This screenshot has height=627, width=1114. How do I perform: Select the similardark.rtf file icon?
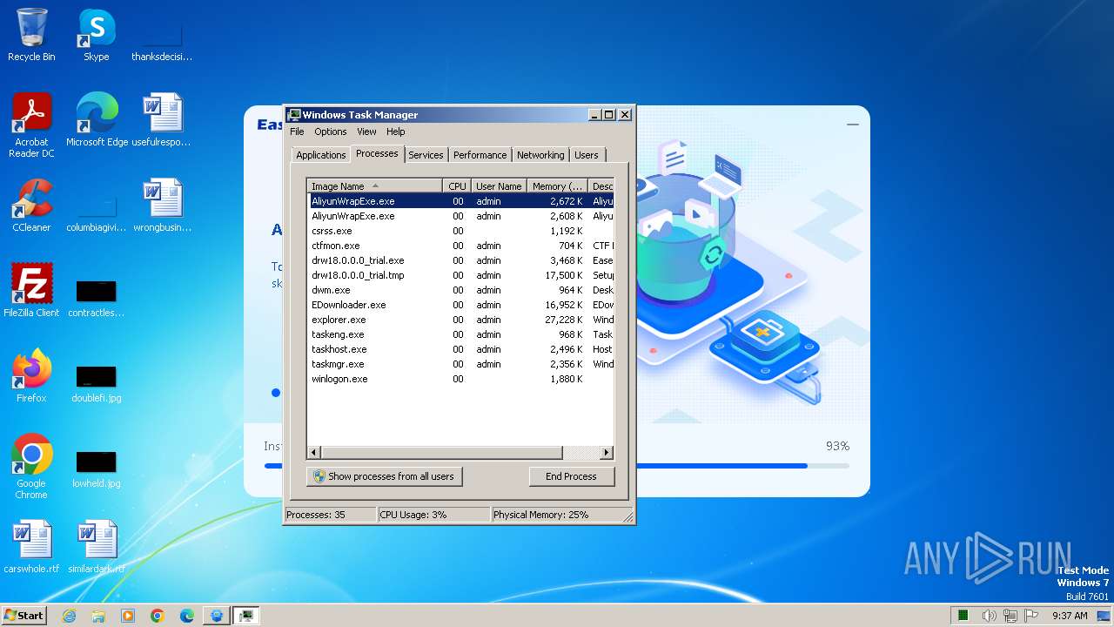coord(97,547)
